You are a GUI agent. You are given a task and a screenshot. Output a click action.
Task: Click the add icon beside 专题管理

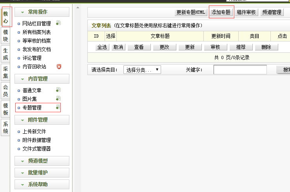pos(58,107)
